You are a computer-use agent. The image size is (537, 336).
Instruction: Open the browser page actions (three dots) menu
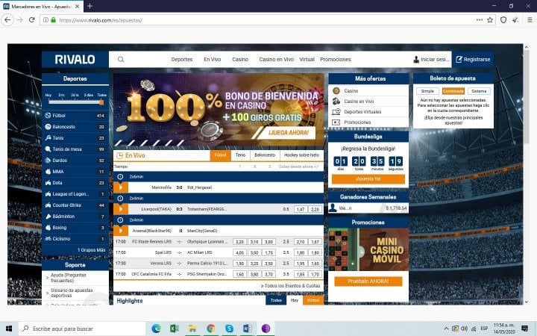pos(480,20)
